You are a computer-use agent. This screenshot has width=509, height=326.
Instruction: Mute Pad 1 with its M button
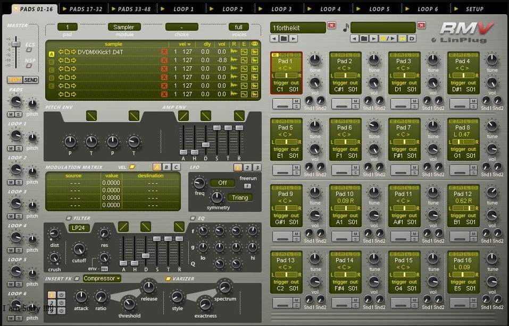click(296, 101)
